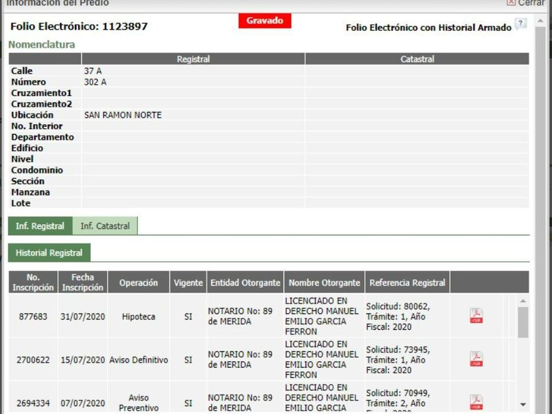552x414 pixels.
Task: Click Vigente SI in Hipoteca row
Action: [189, 317]
